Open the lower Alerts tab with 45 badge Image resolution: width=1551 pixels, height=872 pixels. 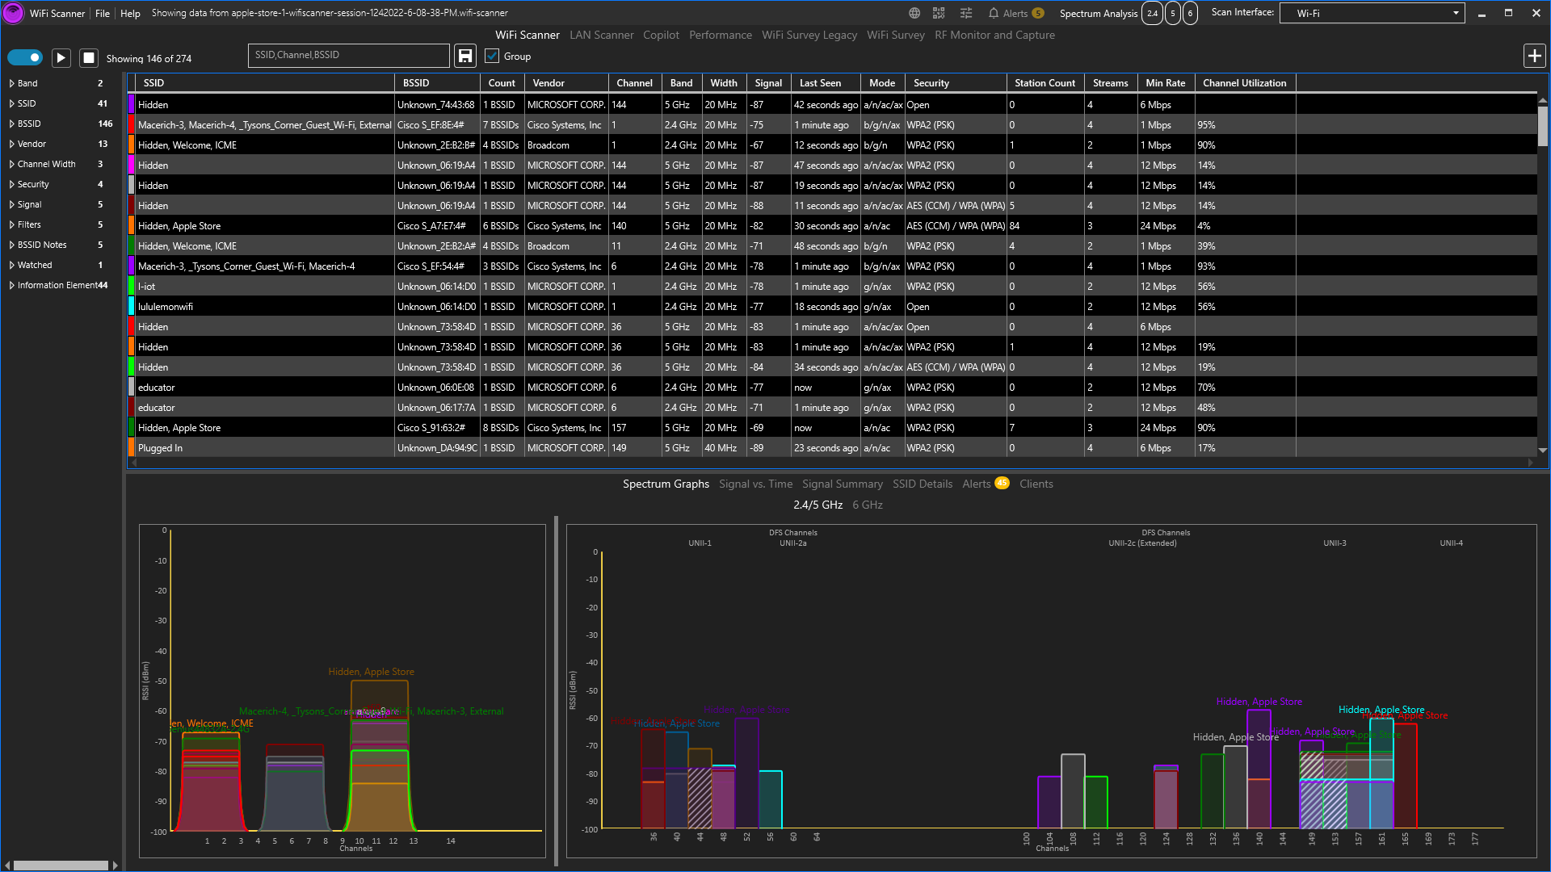point(985,484)
